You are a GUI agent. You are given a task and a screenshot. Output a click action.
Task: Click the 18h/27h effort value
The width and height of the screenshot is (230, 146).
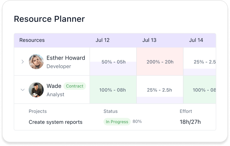point(190,122)
